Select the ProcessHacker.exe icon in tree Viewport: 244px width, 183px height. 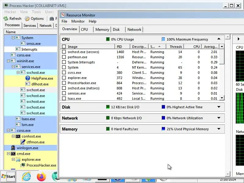click(23, 165)
